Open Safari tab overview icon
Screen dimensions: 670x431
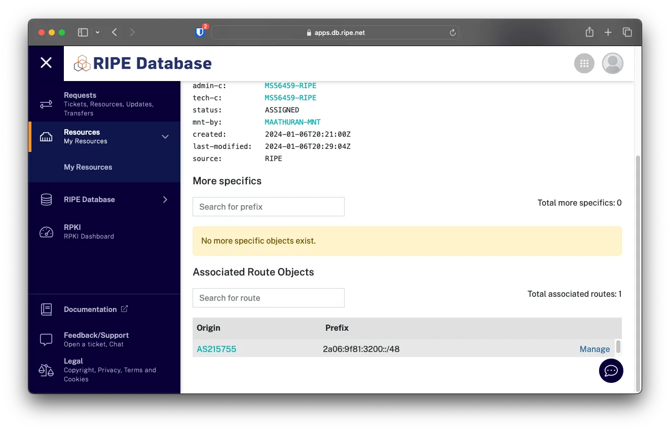[x=627, y=32]
